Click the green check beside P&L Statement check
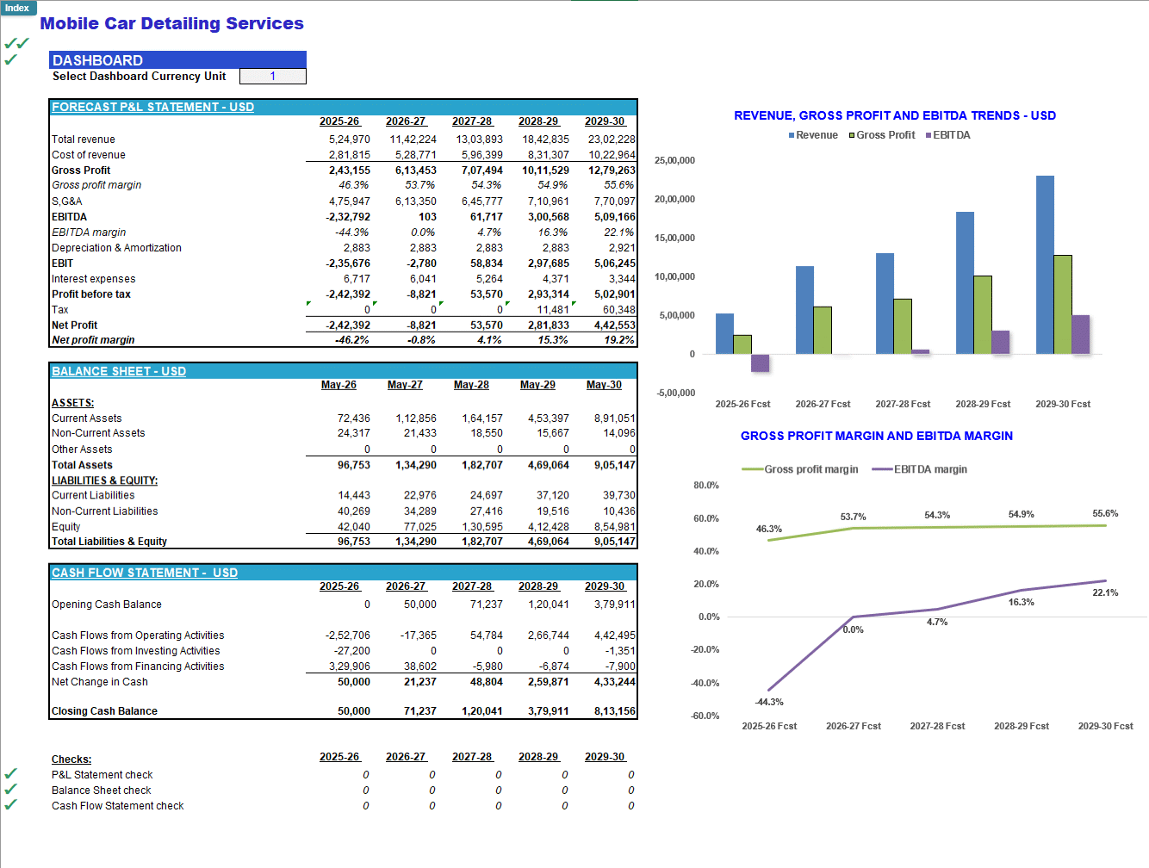This screenshot has height=868, width=1149. pyautogui.click(x=11, y=774)
